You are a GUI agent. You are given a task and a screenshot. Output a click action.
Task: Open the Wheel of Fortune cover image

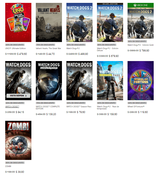(141, 81)
